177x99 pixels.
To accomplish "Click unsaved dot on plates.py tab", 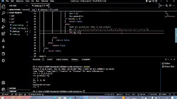I will (47, 5).
